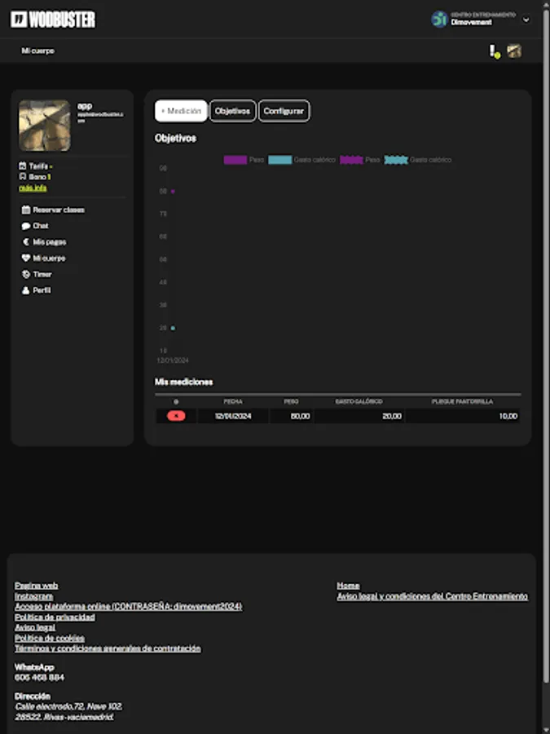This screenshot has height=734, width=550.
Task: Expand the Dimovement center dropdown chevron
Action: [x=526, y=20]
